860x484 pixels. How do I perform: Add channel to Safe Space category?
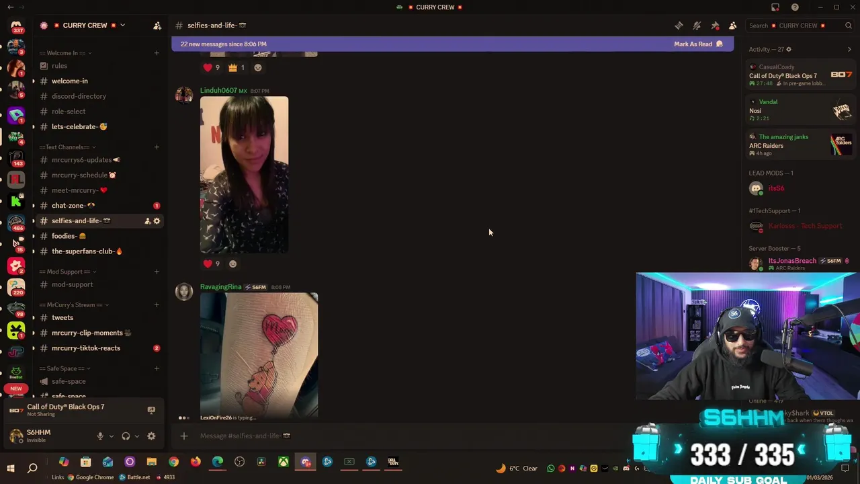157,369
